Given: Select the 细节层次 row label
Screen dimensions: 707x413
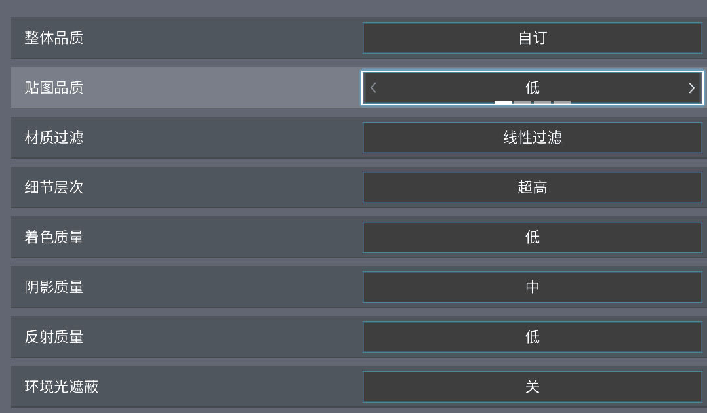Looking at the screenshot, I should (54, 187).
